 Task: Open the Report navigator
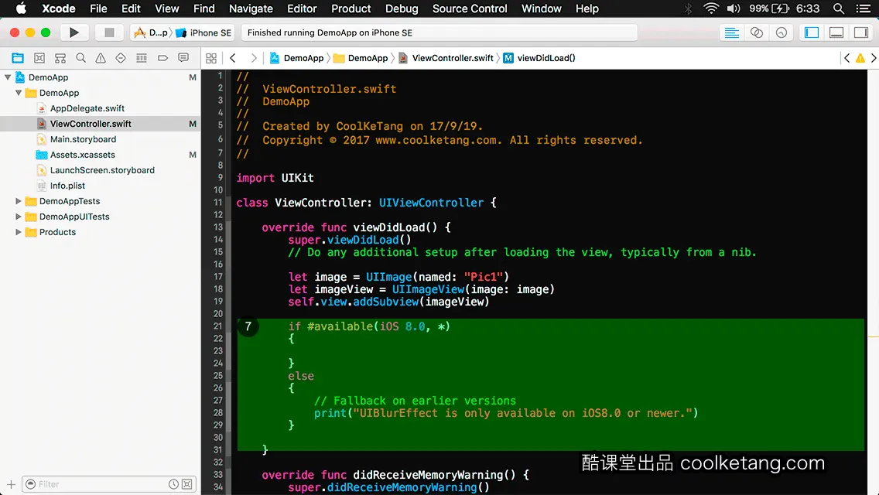click(x=183, y=58)
